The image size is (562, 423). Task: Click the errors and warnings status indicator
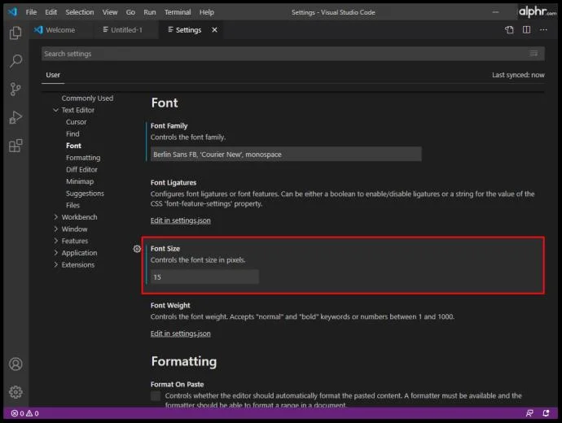coord(24,413)
